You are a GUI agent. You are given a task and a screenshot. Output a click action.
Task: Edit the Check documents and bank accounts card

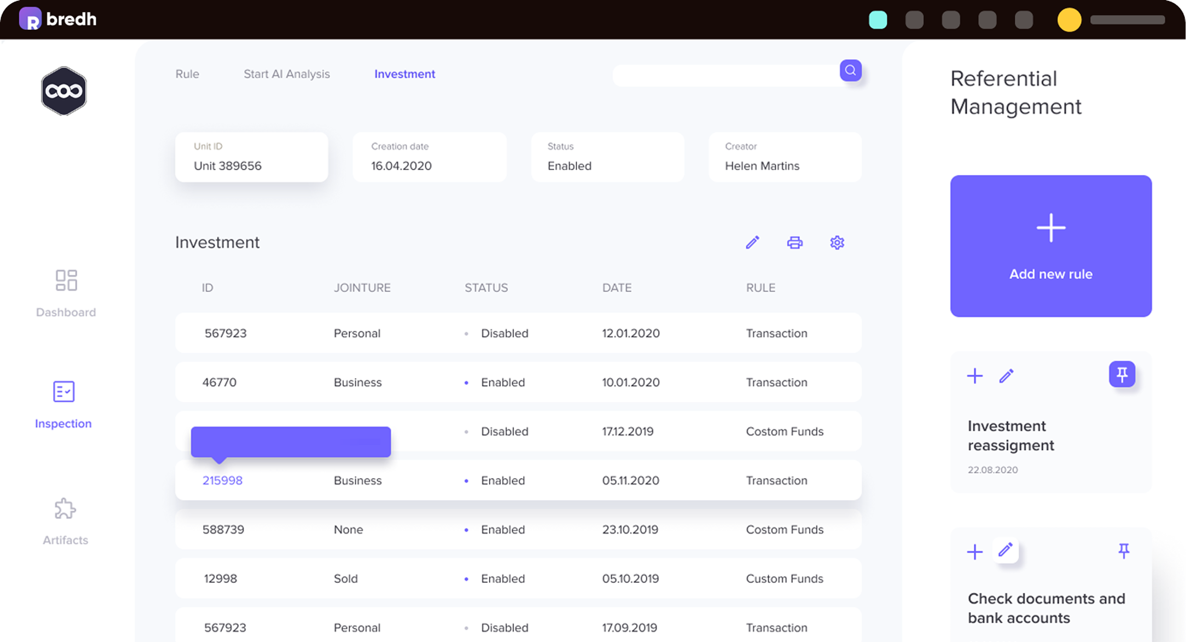click(x=1005, y=550)
